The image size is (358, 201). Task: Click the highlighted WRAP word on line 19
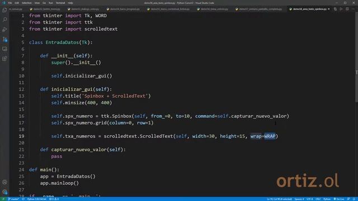(270, 136)
